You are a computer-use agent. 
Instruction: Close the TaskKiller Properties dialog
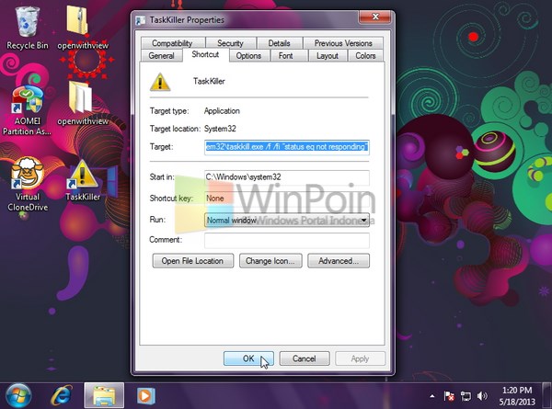375,17
